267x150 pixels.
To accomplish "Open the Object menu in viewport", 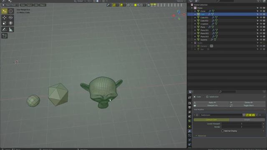I will [43, 5].
